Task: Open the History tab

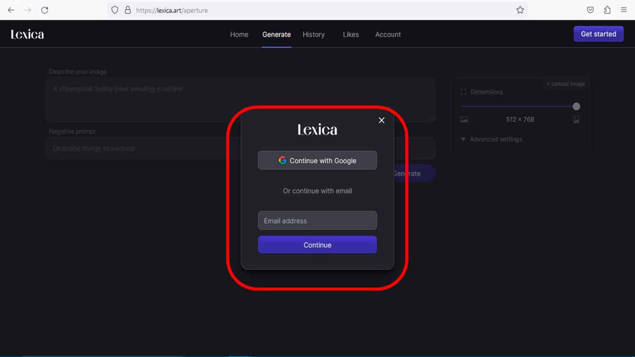Action: (x=313, y=34)
